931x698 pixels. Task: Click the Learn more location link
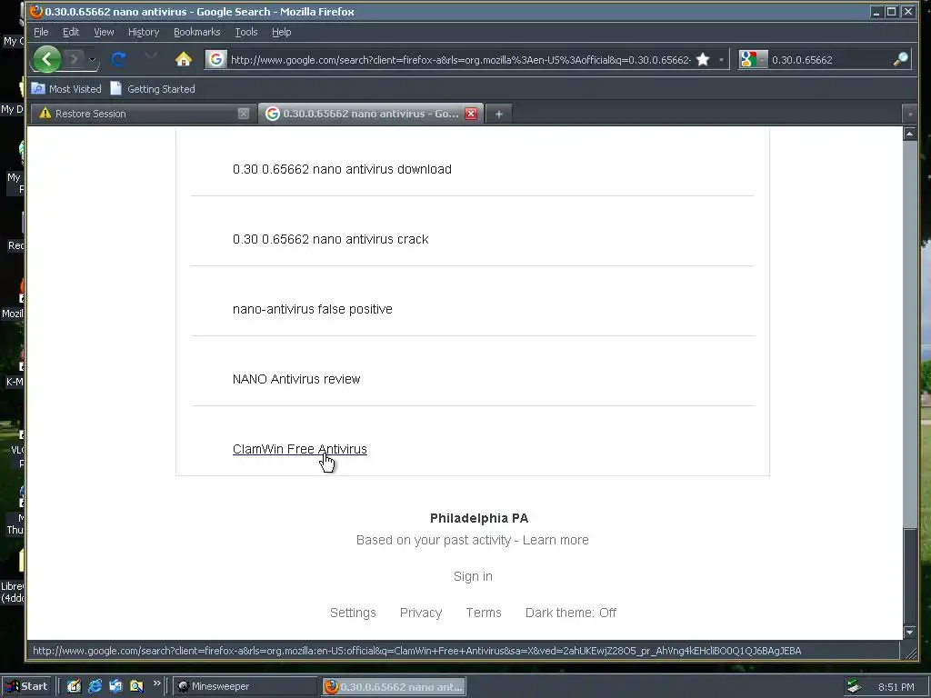[x=556, y=540]
